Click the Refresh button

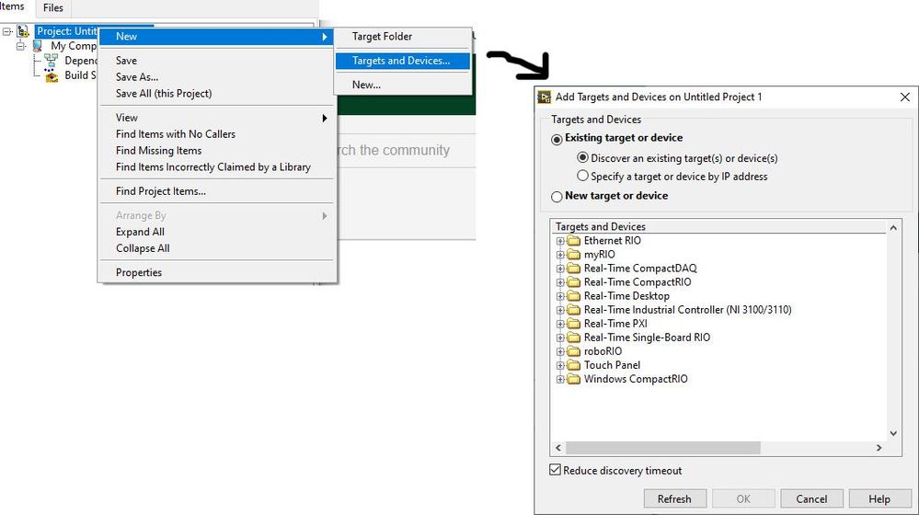point(674,498)
